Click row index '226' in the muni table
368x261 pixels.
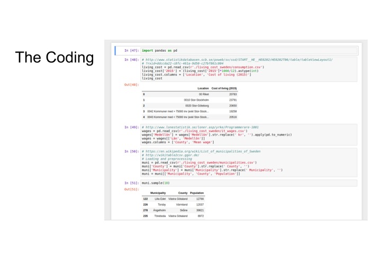[146, 204]
